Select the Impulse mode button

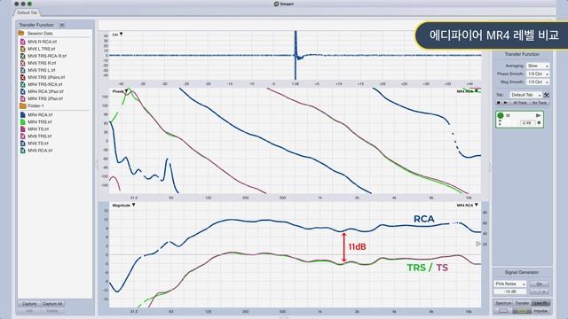540,311
